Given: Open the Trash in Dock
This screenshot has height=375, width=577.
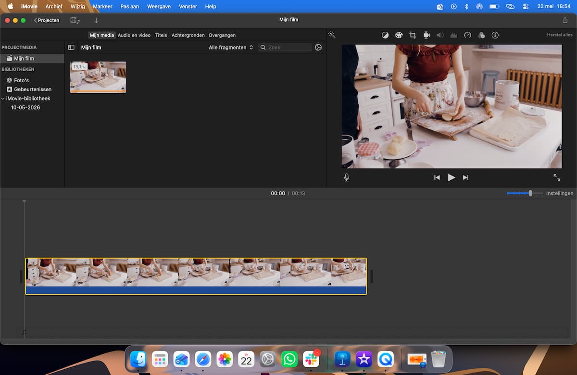Looking at the screenshot, I should click(x=439, y=359).
